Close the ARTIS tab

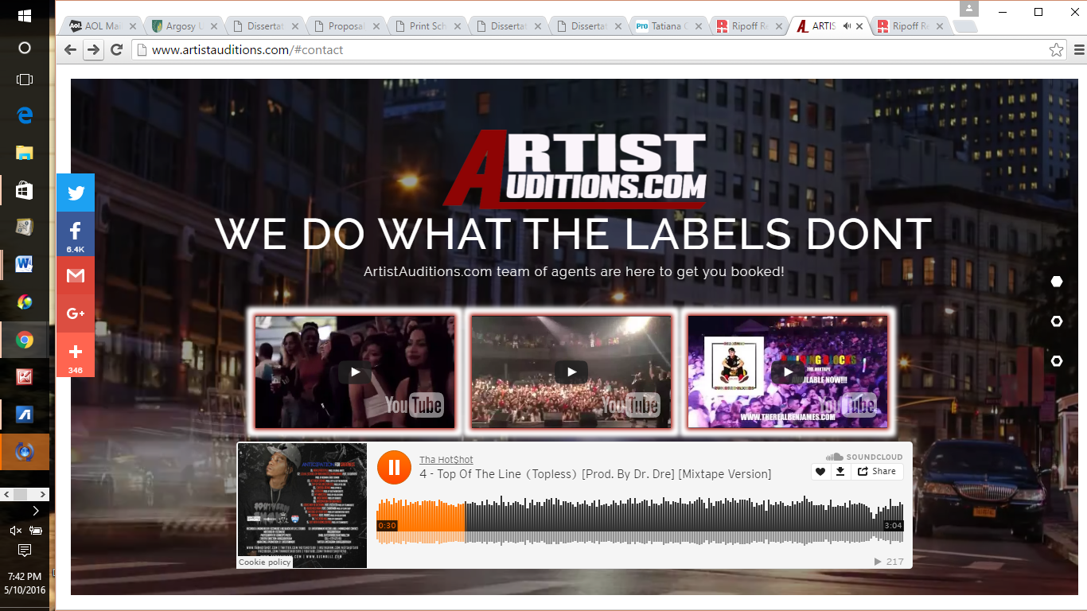tap(859, 26)
